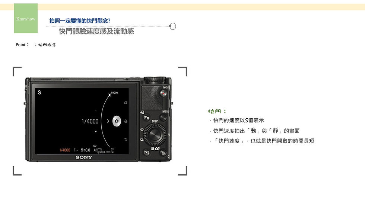Image resolution: width=365 pixels, height=205 pixels.
Task: Tap the multi-window icon above home icon
Action: coord(126,103)
